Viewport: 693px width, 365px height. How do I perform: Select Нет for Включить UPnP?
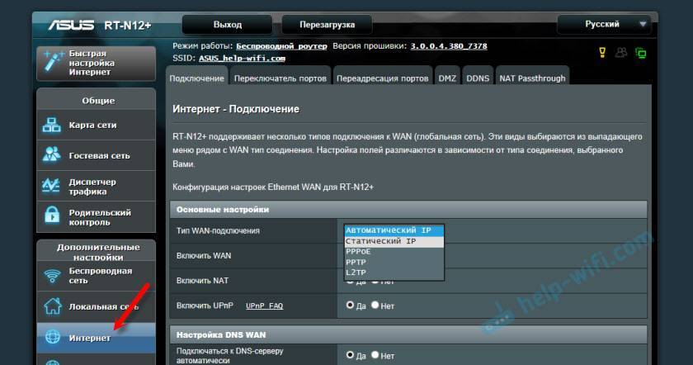(375, 306)
